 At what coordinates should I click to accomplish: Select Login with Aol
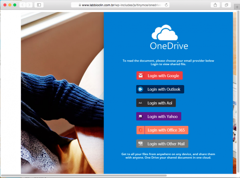[x=156, y=103]
